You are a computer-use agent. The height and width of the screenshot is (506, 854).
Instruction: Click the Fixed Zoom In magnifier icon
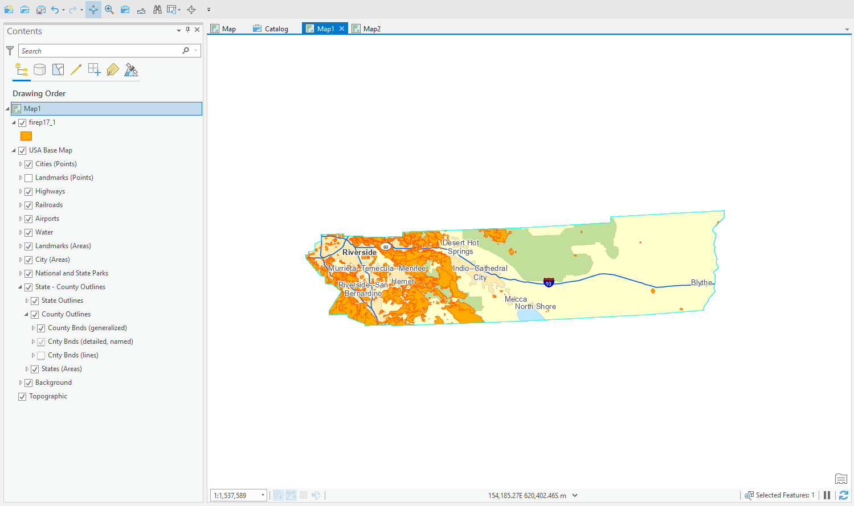click(x=109, y=10)
